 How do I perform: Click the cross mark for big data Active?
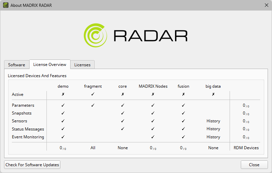(213, 94)
